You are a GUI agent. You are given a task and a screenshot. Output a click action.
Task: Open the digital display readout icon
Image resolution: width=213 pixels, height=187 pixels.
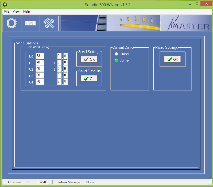30,23
